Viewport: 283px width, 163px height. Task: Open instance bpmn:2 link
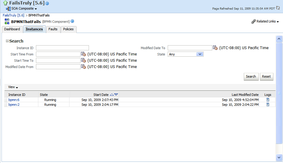(14, 105)
